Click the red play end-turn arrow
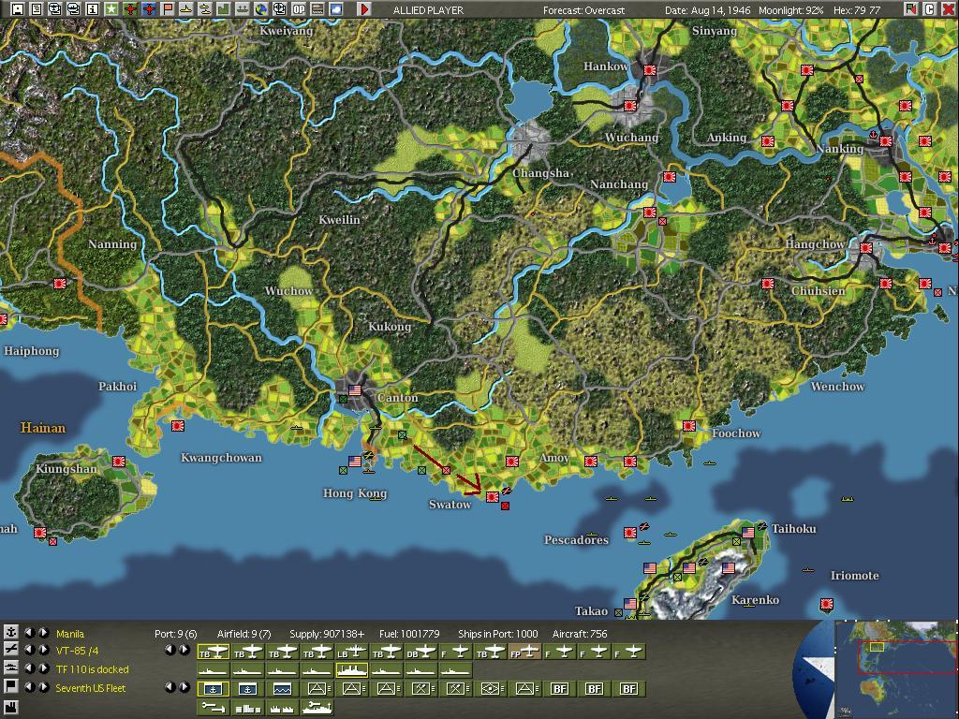Screen dimensions: 959x719 [x=364, y=9]
